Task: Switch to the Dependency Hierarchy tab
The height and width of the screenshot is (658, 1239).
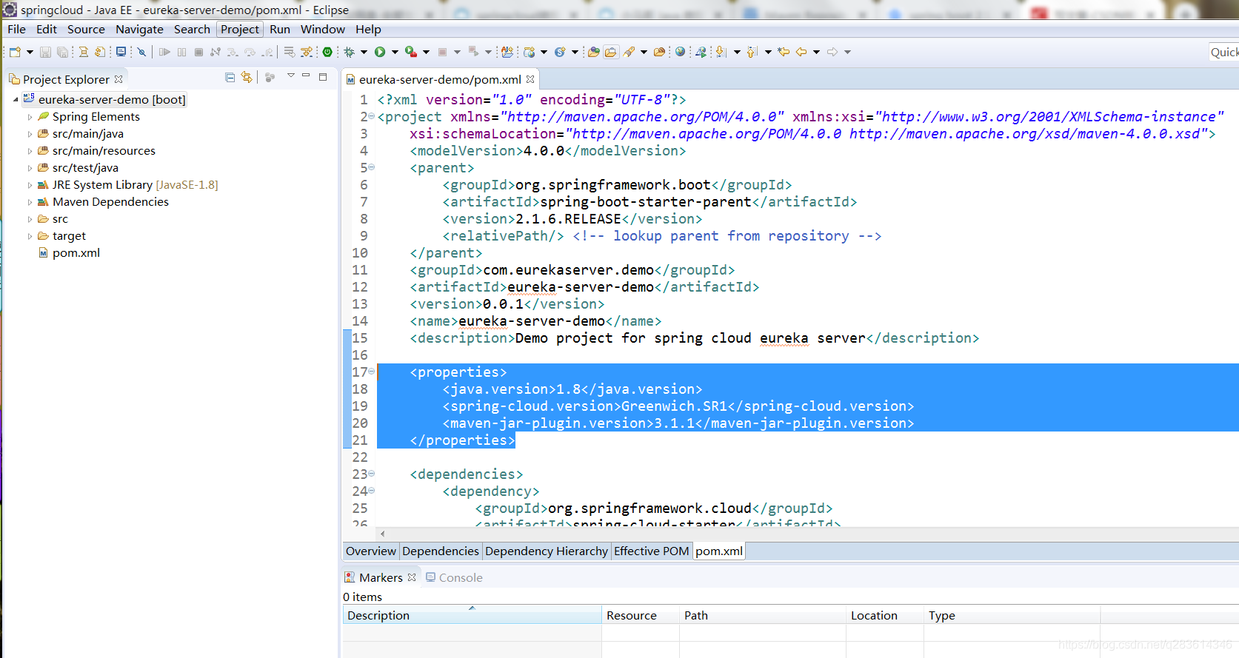Action: coord(547,551)
